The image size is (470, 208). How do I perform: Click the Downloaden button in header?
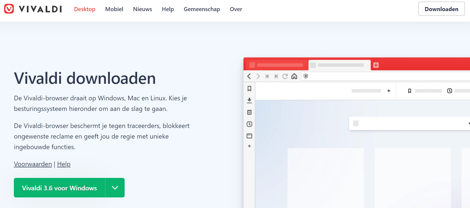click(441, 9)
